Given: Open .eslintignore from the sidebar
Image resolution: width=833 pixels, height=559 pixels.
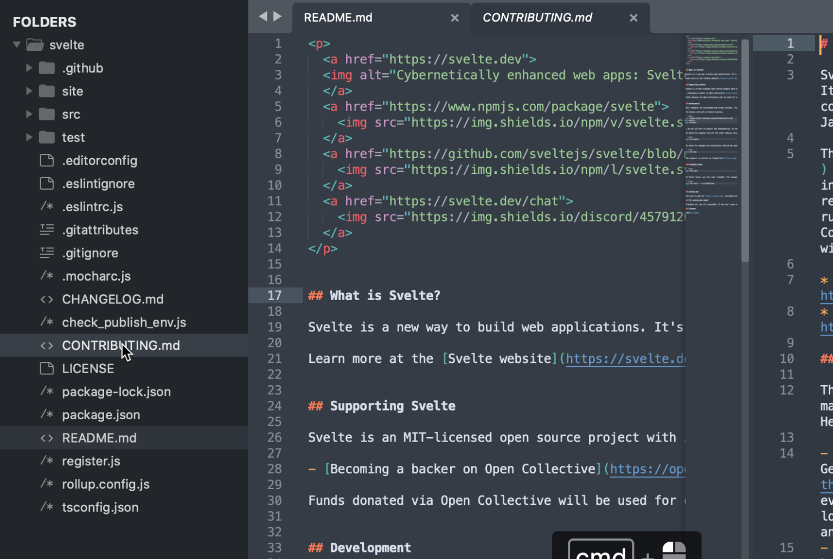Looking at the screenshot, I should pos(98,184).
